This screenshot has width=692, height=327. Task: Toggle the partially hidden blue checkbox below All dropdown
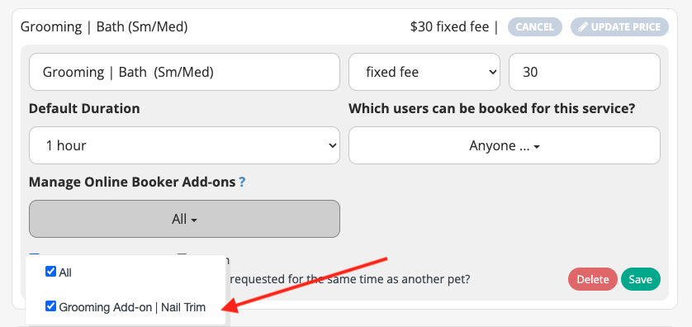tap(34, 254)
